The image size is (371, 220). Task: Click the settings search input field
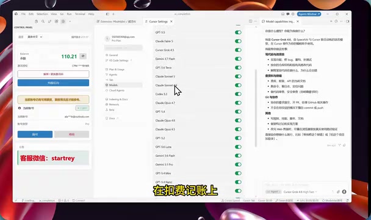click(x=123, y=48)
